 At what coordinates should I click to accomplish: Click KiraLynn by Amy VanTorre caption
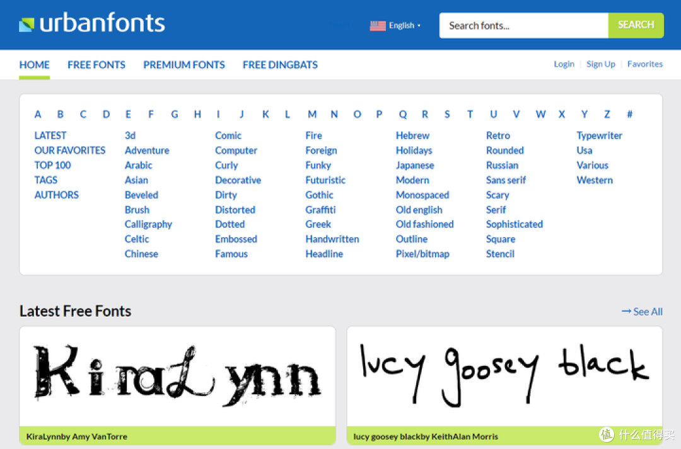coord(77,436)
